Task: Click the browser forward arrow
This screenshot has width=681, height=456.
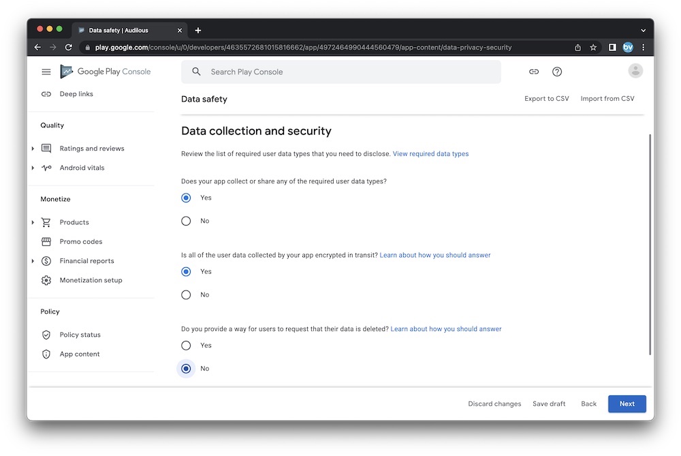Action: (53, 48)
